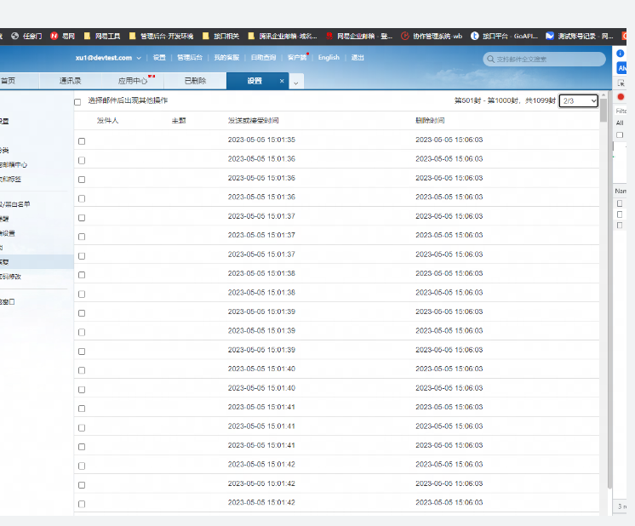Tick the select-all checkbox above the mail list
This screenshot has height=526, width=635.
(x=77, y=102)
